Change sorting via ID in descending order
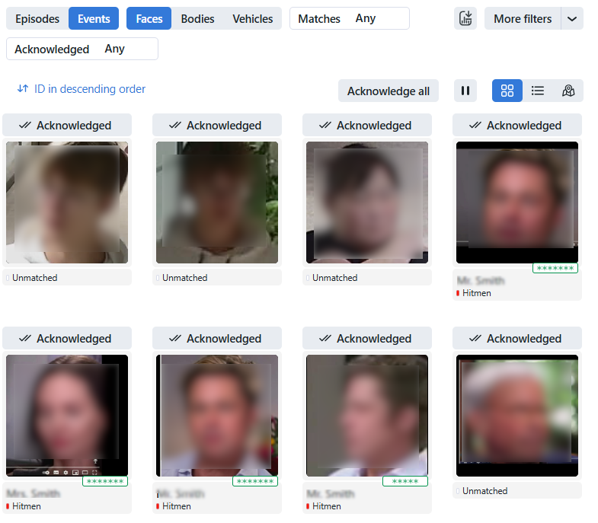 [89, 89]
